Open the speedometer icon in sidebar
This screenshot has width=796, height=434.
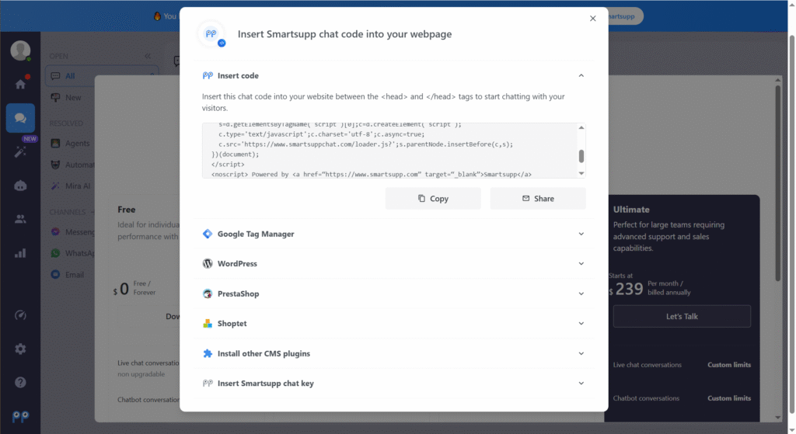coord(20,315)
